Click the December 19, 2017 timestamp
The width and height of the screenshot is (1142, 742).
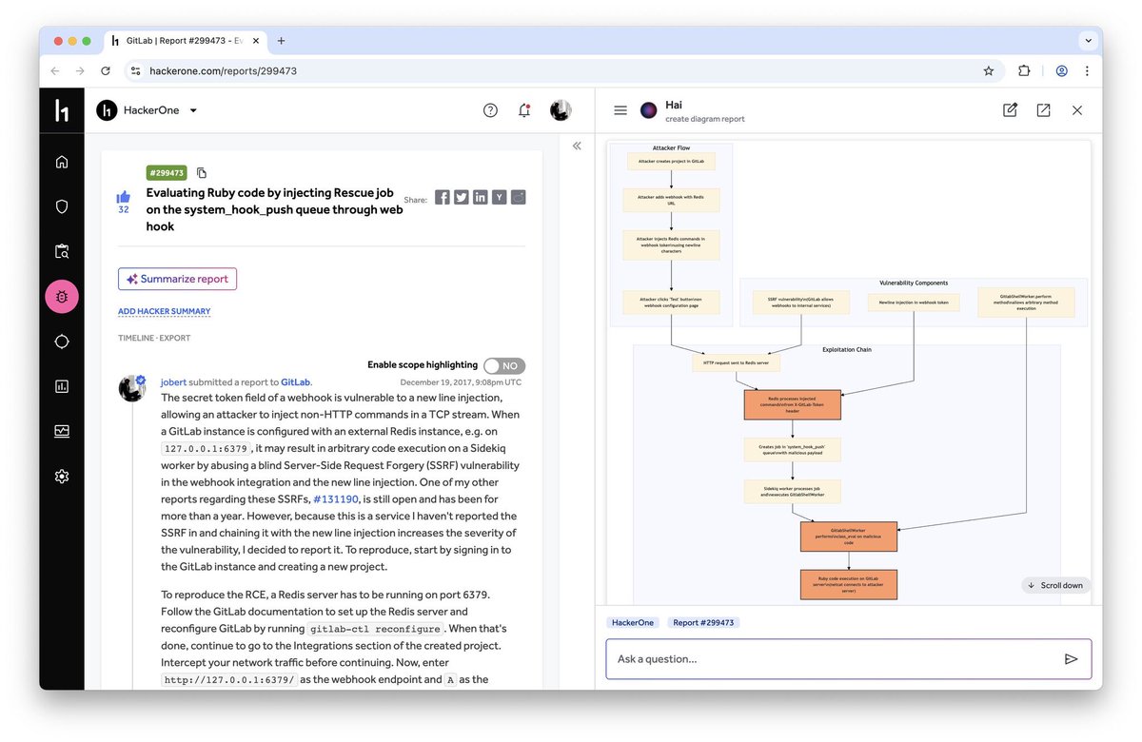[x=461, y=382]
